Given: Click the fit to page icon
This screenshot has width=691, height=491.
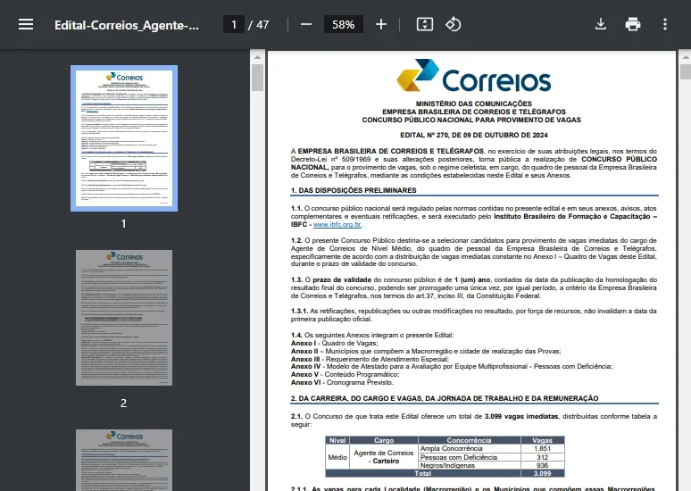Looking at the screenshot, I should click(x=425, y=24).
